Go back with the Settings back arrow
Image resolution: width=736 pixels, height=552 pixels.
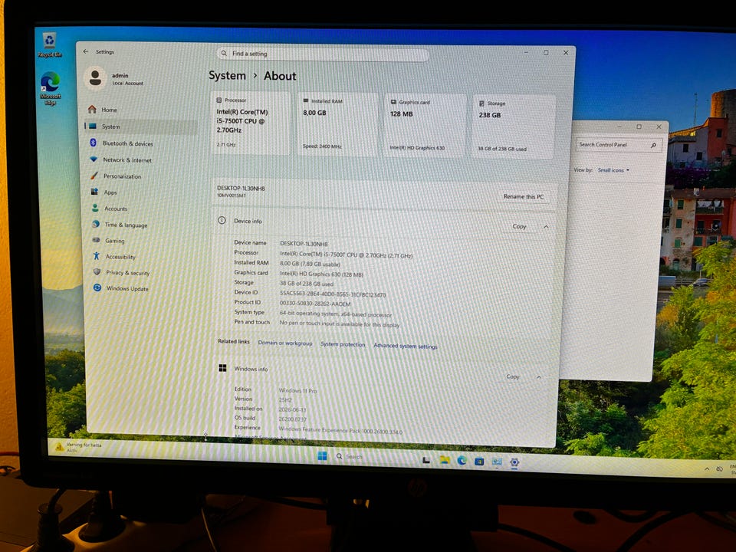[85, 51]
